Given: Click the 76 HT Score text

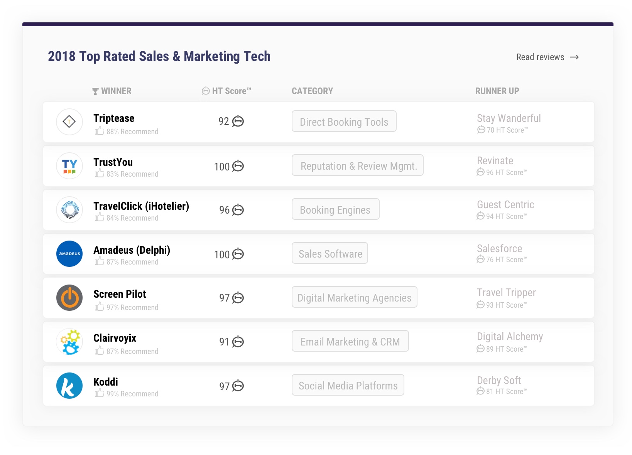Looking at the screenshot, I should 506,260.
